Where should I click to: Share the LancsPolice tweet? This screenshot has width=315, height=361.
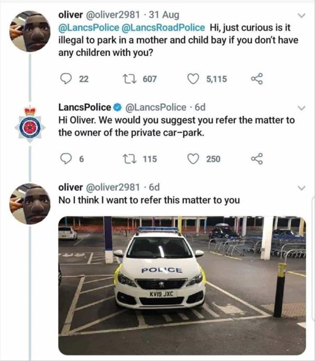tap(256, 159)
